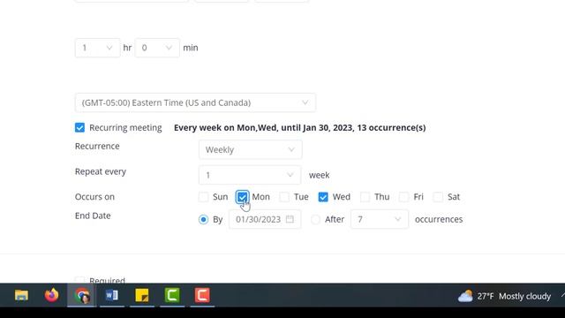This screenshot has height=318, width=565.
Task: Uncheck the Wed day checkbox
Action: [323, 197]
